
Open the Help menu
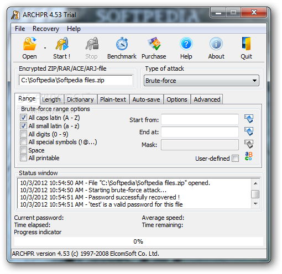tap(74, 29)
